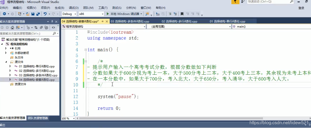
Task: Open the 文件(F) menu
Action: [x=4, y=8]
